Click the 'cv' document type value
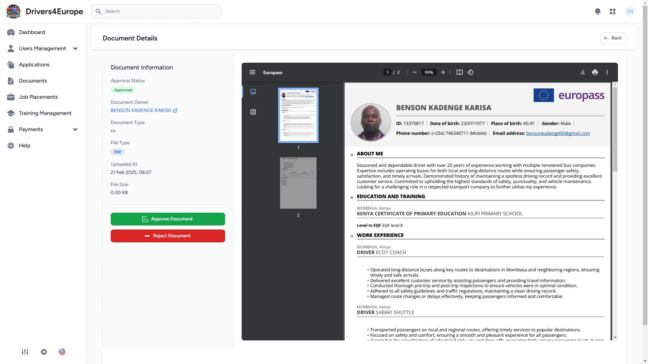 click(x=113, y=131)
